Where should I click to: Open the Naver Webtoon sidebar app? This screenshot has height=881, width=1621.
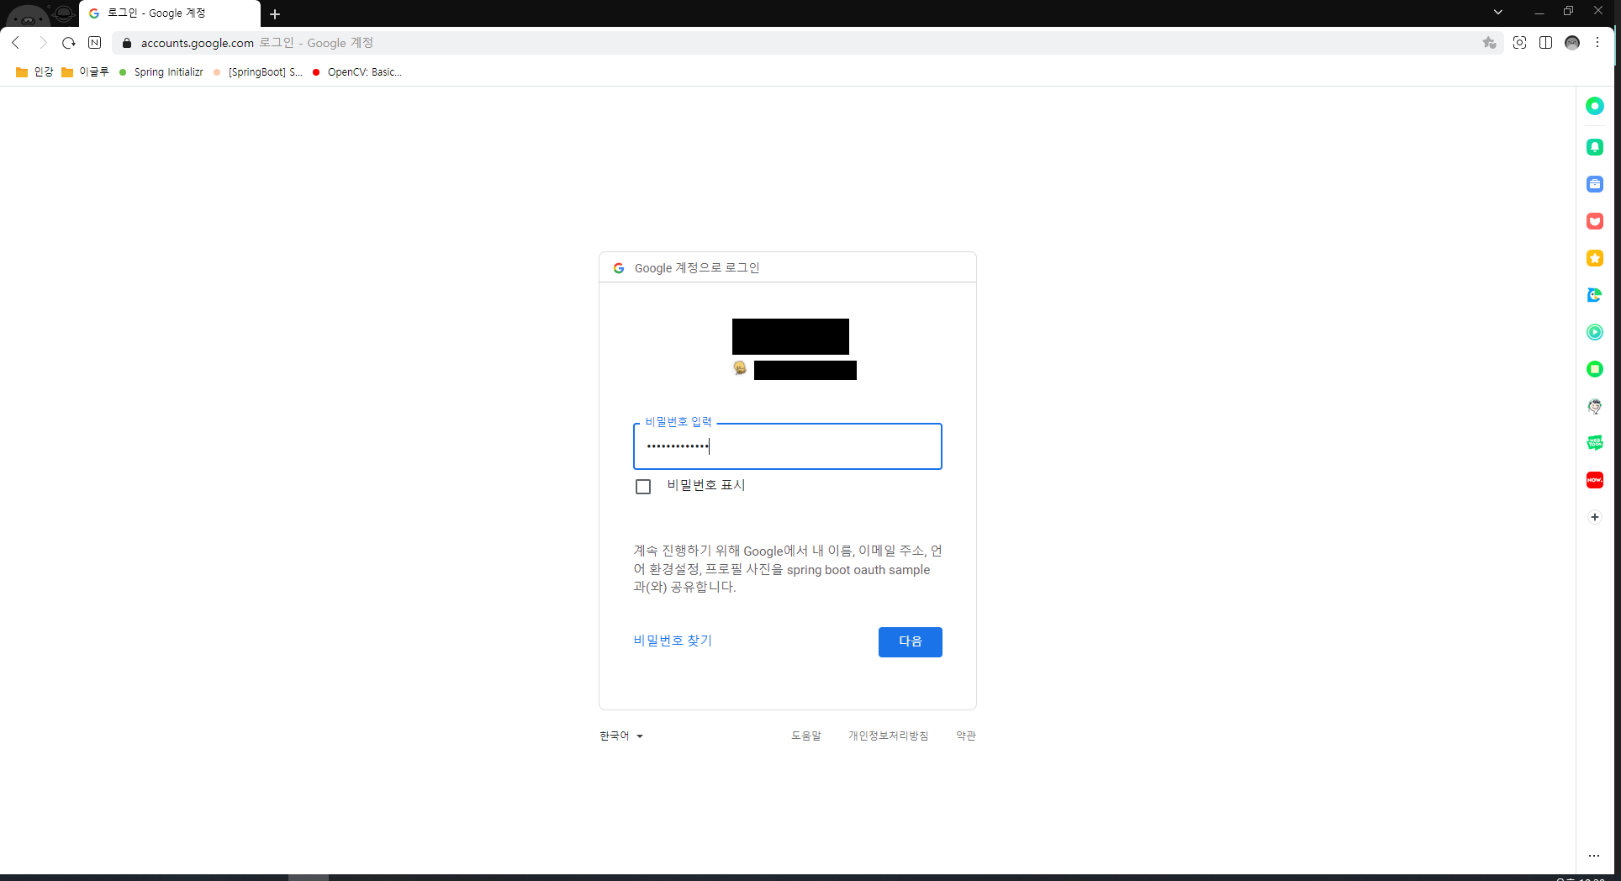coord(1594,443)
